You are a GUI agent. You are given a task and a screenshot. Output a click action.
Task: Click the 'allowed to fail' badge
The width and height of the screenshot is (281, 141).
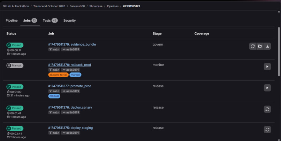59,75
